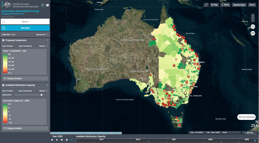Click the Give feedback button
259x143 pixels.
click(x=247, y=117)
